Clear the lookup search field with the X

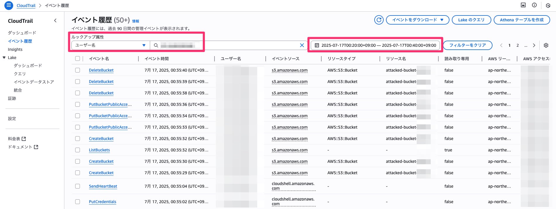pos(302,45)
